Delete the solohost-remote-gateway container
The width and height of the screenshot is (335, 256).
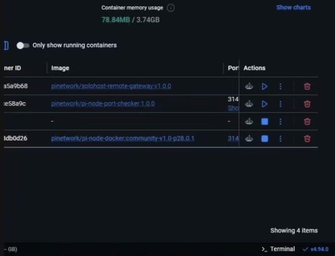coord(307,86)
